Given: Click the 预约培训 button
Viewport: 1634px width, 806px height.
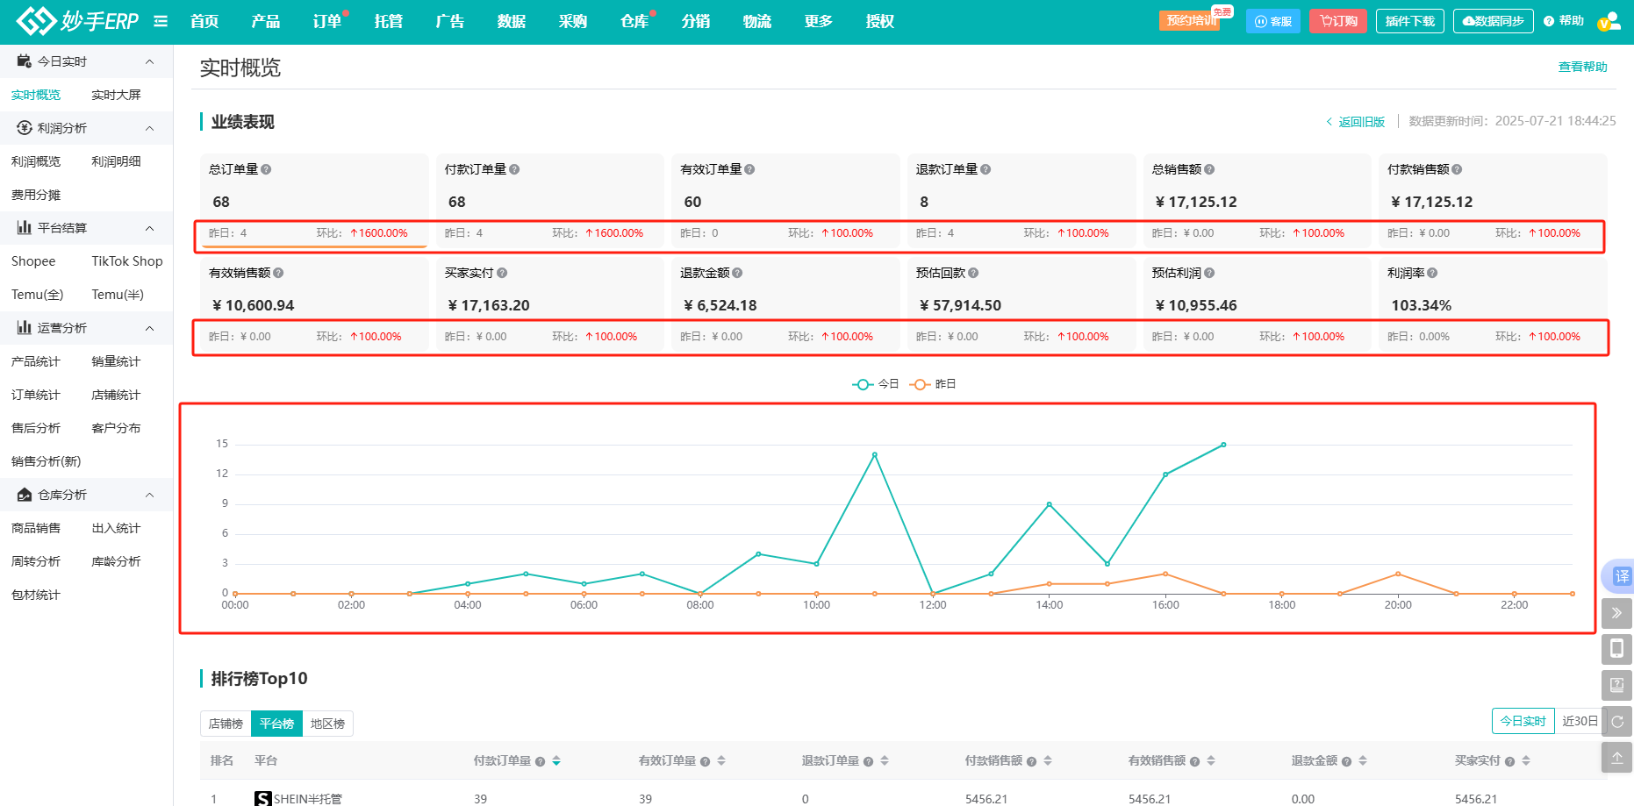Looking at the screenshot, I should coord(1190,21).
